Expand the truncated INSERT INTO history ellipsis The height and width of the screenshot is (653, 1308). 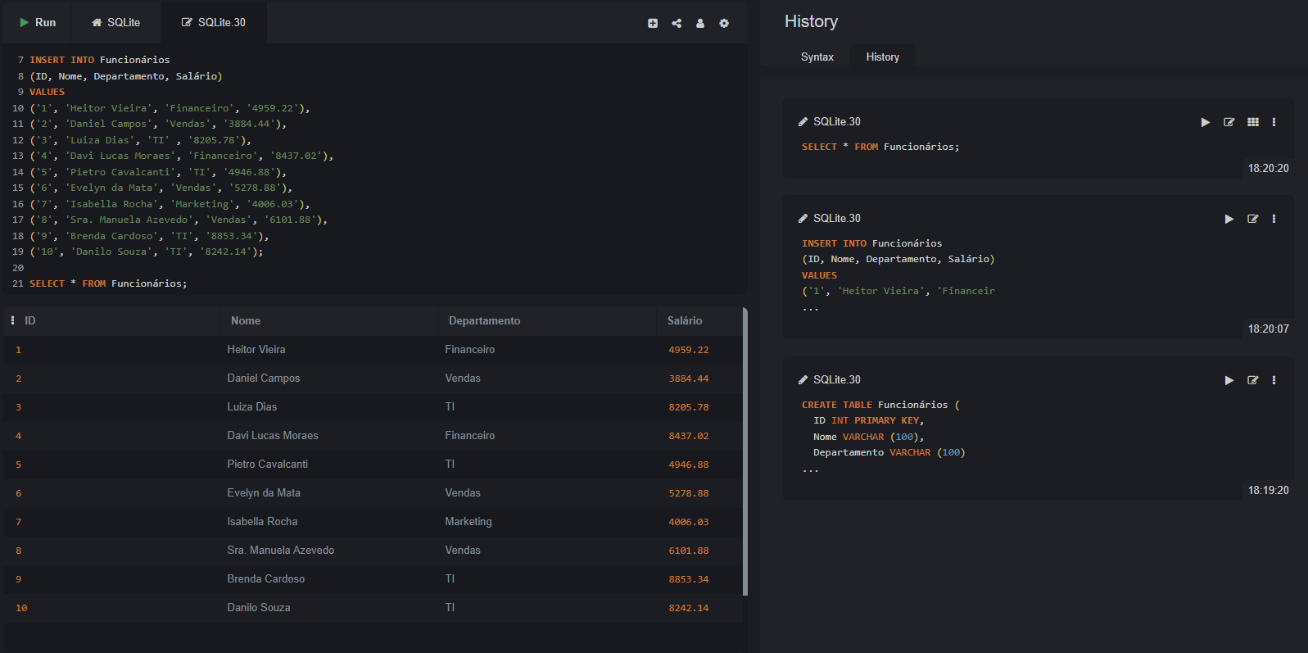click(x=811, y=308)
